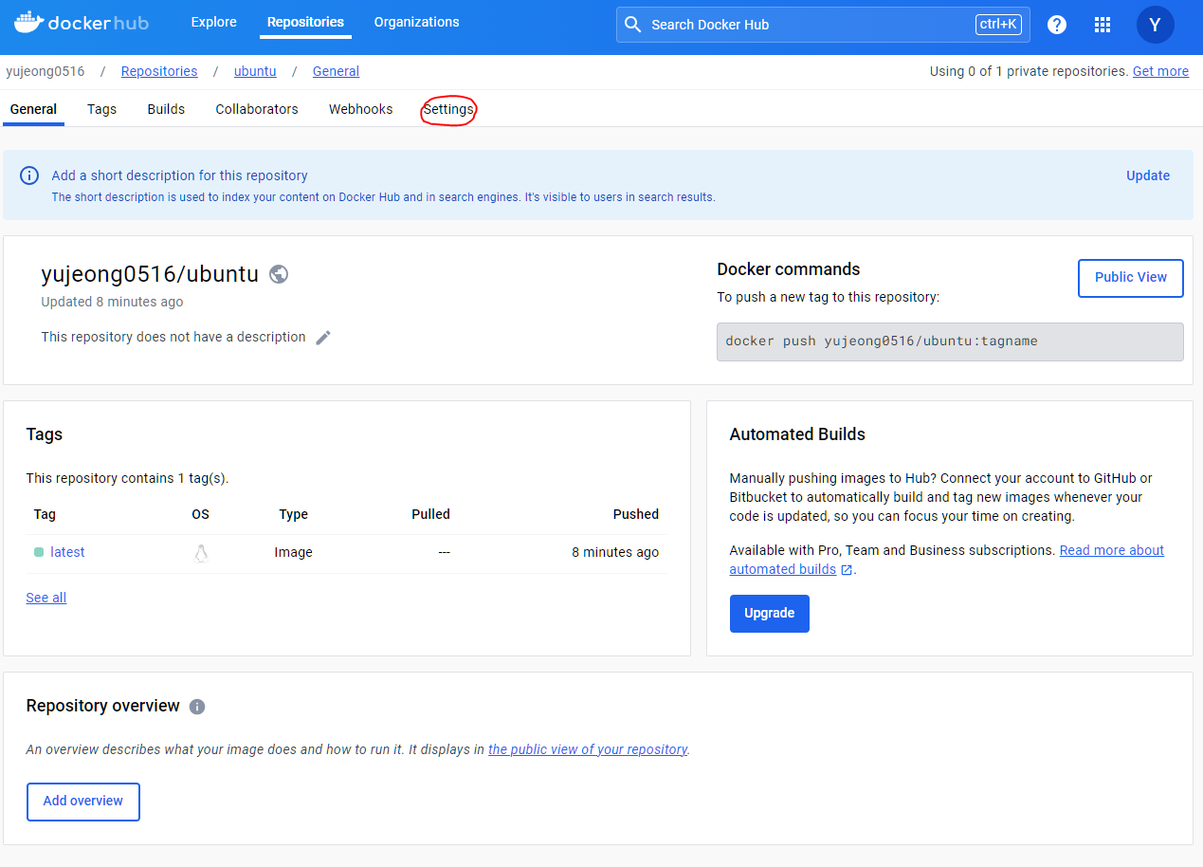Click the Docker commands heading
The height and width of the screenshot is (867, 1203).
point(789,269)
